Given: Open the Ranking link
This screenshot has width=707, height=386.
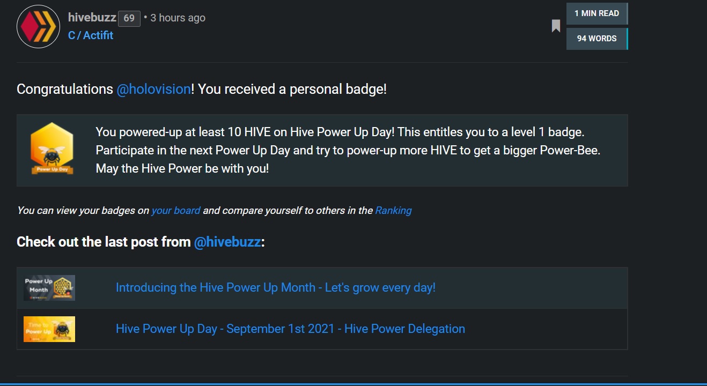Looking at the screenshot, I should [x=393, y=211].
